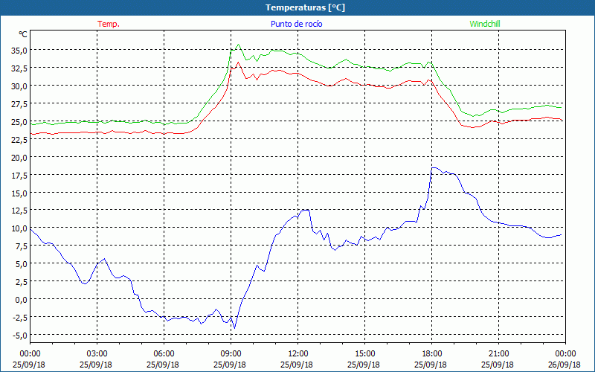Click the 03:00 time axis label
595x372 pixels.
pyautogui.click(x=97, y=354)
